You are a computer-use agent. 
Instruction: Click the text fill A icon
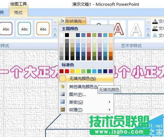(x=155, y=21)
